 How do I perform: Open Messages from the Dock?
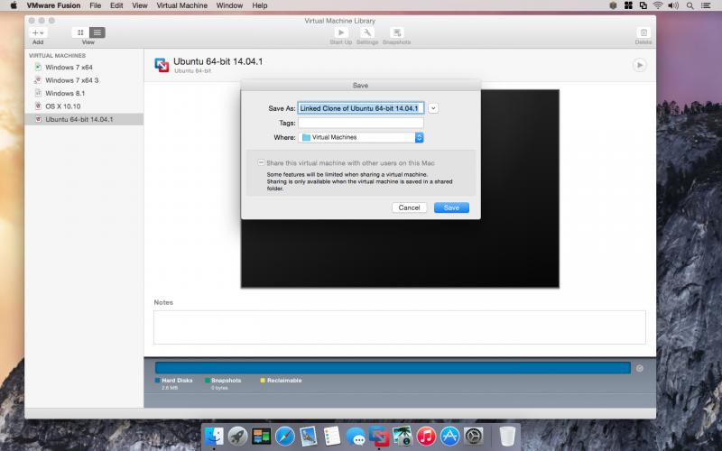tap(356, 436)
